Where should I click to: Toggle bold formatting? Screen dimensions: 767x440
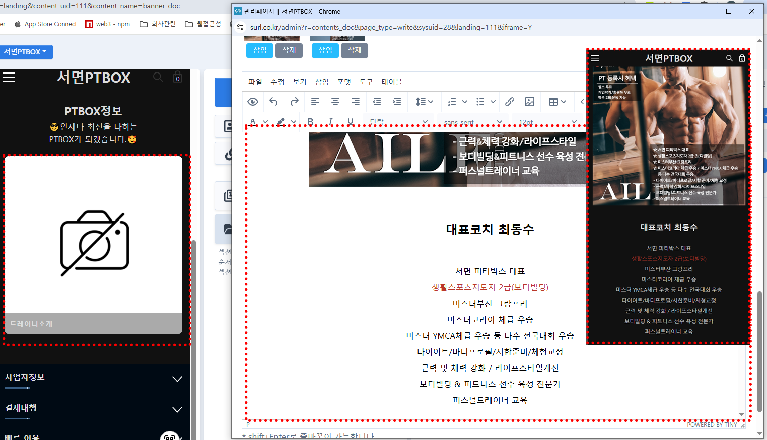click(310, 122)
